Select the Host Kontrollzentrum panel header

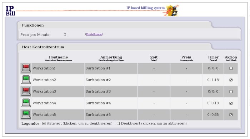point(43,47)
